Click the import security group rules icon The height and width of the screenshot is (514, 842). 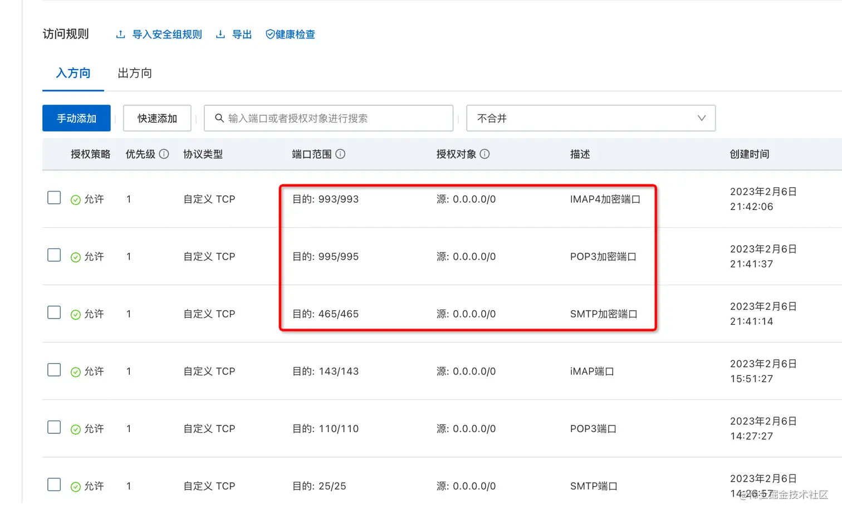tap(120, 35)
